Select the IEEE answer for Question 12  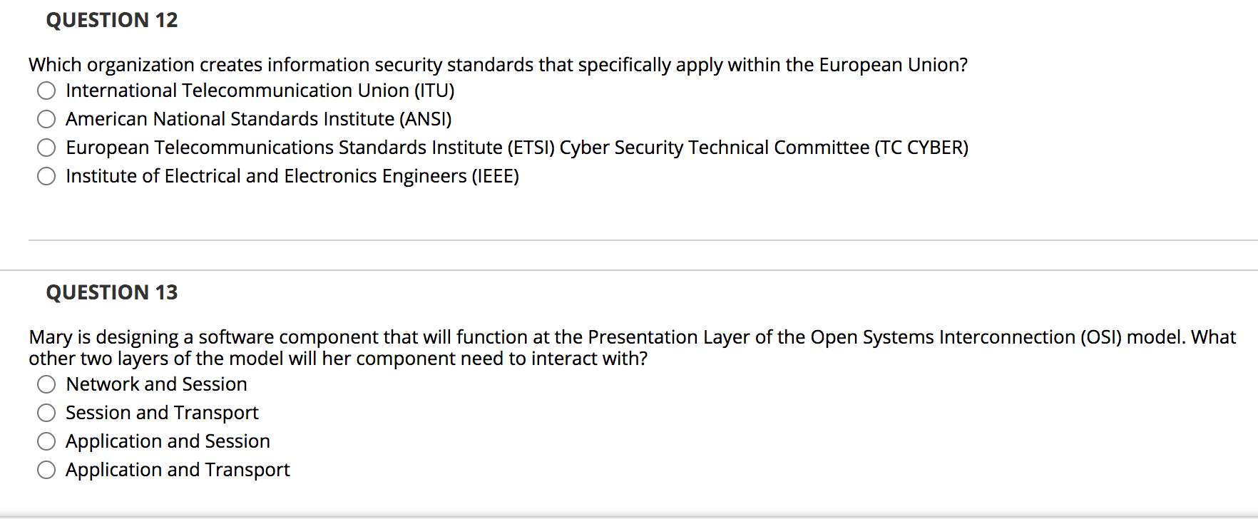coord(46,175)
